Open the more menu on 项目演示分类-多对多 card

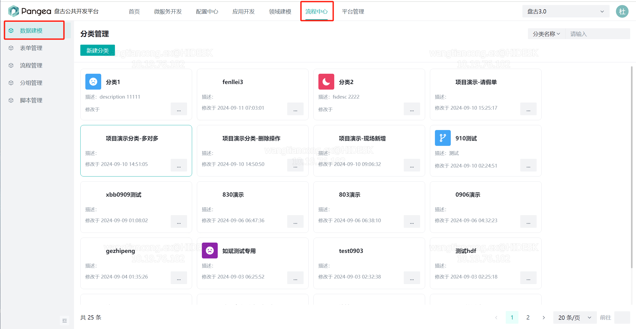click(x=179, y=165)
